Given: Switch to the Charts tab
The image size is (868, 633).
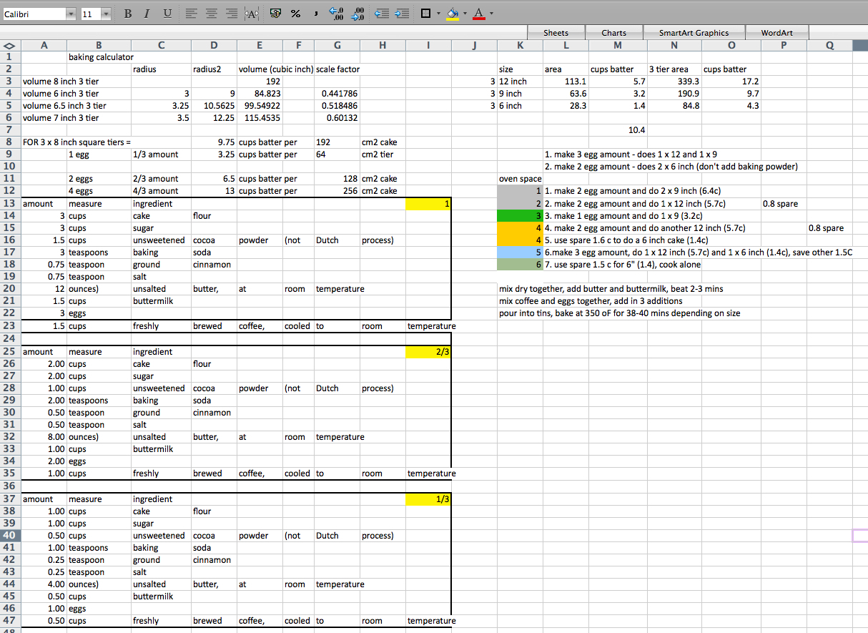Looking at the screenshot, I should coord(613,33).
